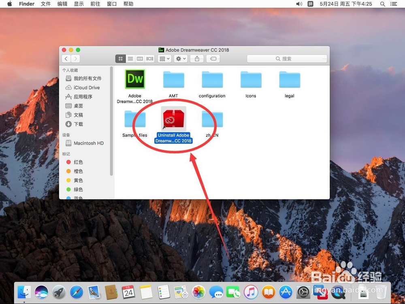
Task: Open System Preferences from the Dock
Action: [303, 292]
